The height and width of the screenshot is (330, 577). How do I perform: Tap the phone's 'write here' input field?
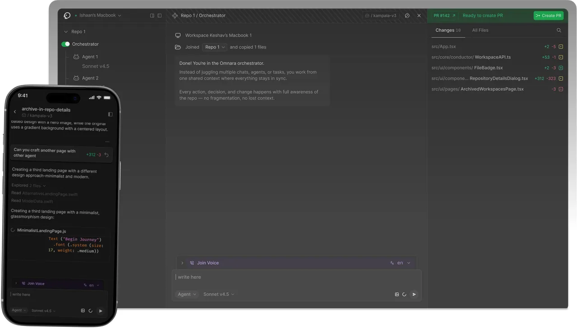[x=59, y=294]
